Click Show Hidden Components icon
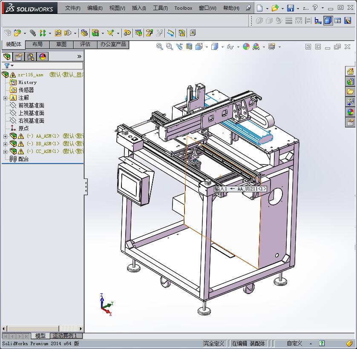Screen dimensions: 357x349 pos(84,33)
